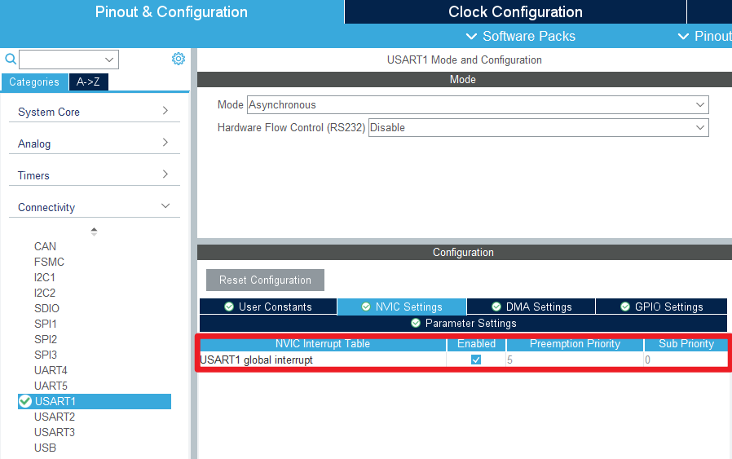Image resolution: width=732 pixels, height=459 pixels.
Task: Open the peripheral search combo box
Action: point(69,60)
